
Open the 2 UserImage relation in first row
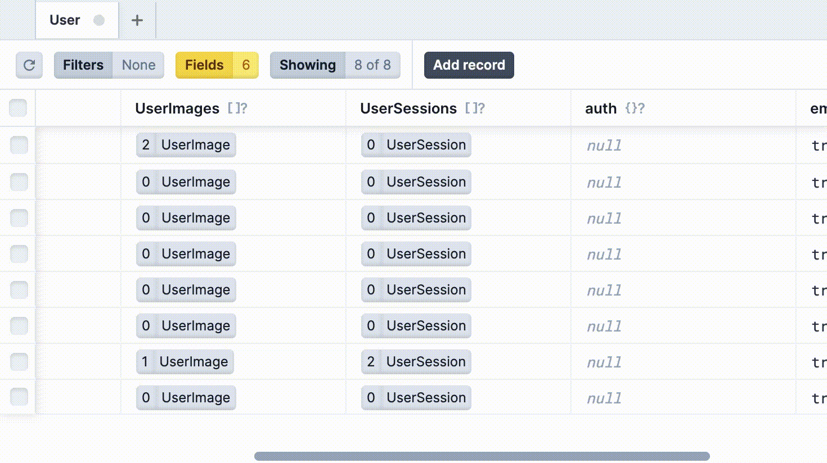186,145
